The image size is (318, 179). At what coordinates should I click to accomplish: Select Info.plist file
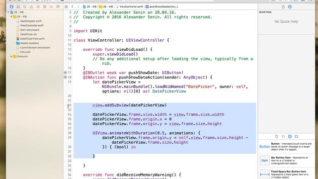(25, 52)
